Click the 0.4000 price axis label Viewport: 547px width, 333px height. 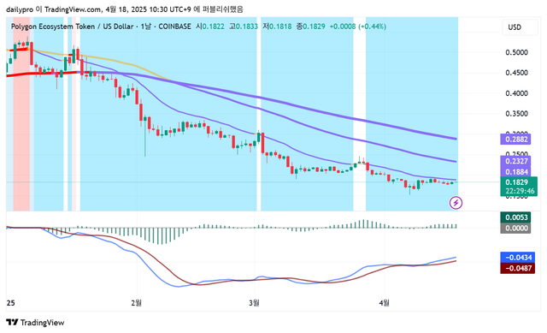516,93
